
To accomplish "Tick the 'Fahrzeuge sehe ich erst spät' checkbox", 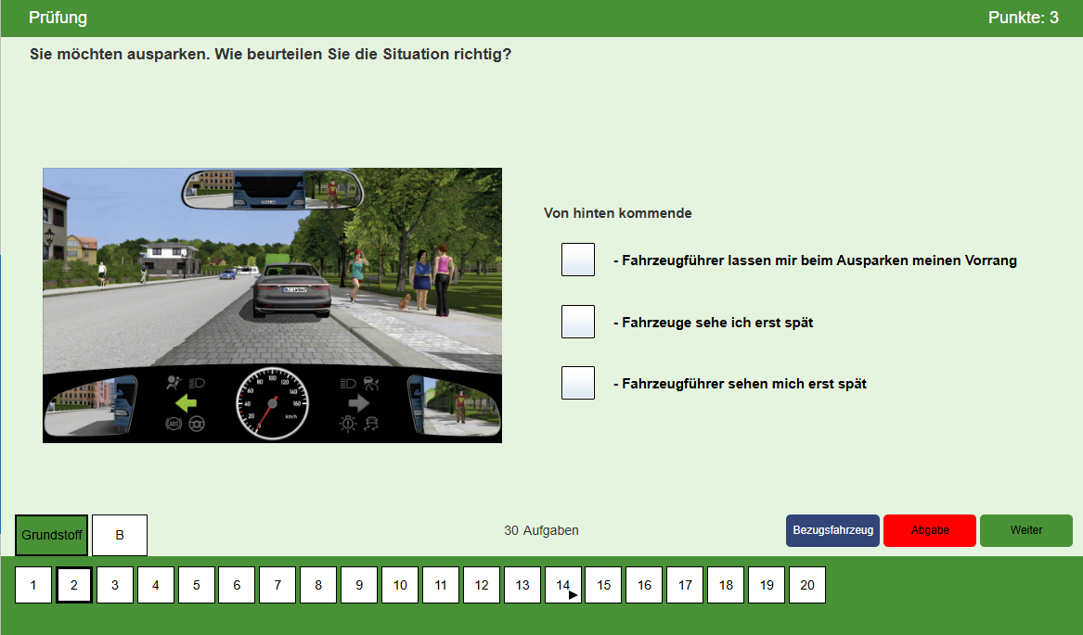I will click(577, 322).
